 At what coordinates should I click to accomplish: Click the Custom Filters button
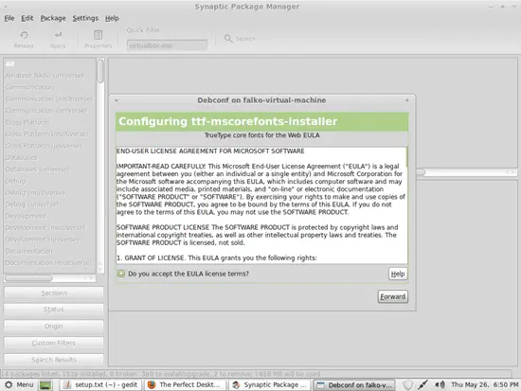click(53, 343)
